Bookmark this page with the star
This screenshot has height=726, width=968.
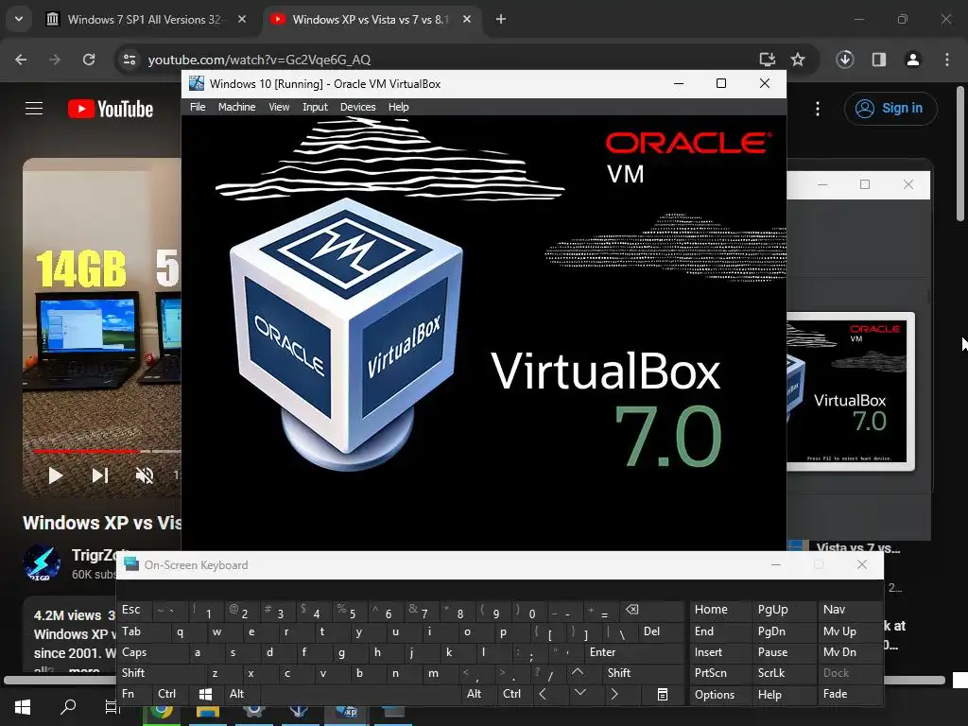798,60
